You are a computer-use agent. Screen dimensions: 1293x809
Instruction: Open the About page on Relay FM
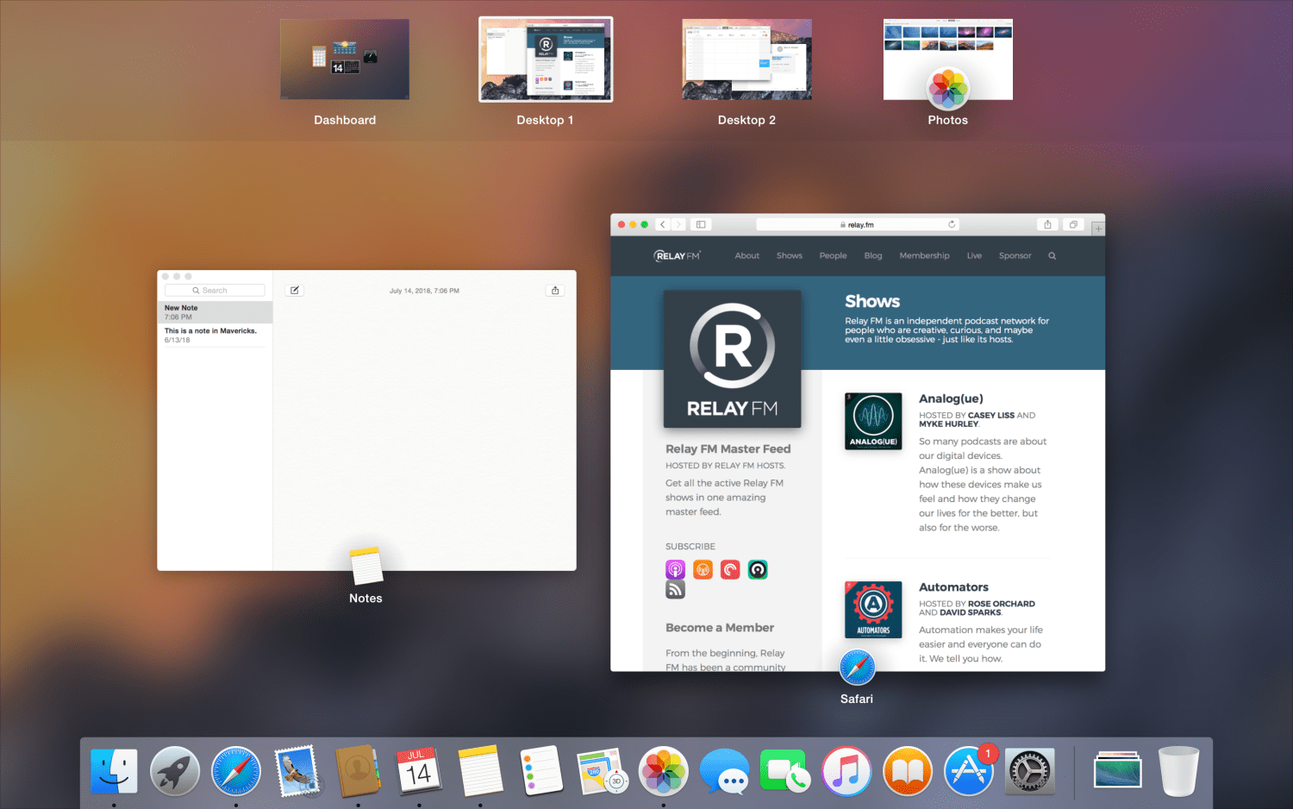(x=747, y=255)
